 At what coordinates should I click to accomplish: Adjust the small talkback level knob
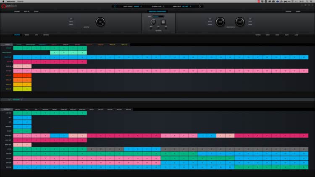tap(153, 22)
